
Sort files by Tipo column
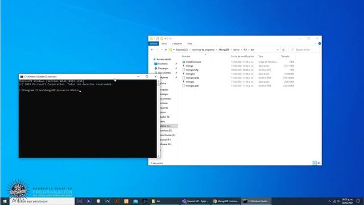(x=261, y=56)
